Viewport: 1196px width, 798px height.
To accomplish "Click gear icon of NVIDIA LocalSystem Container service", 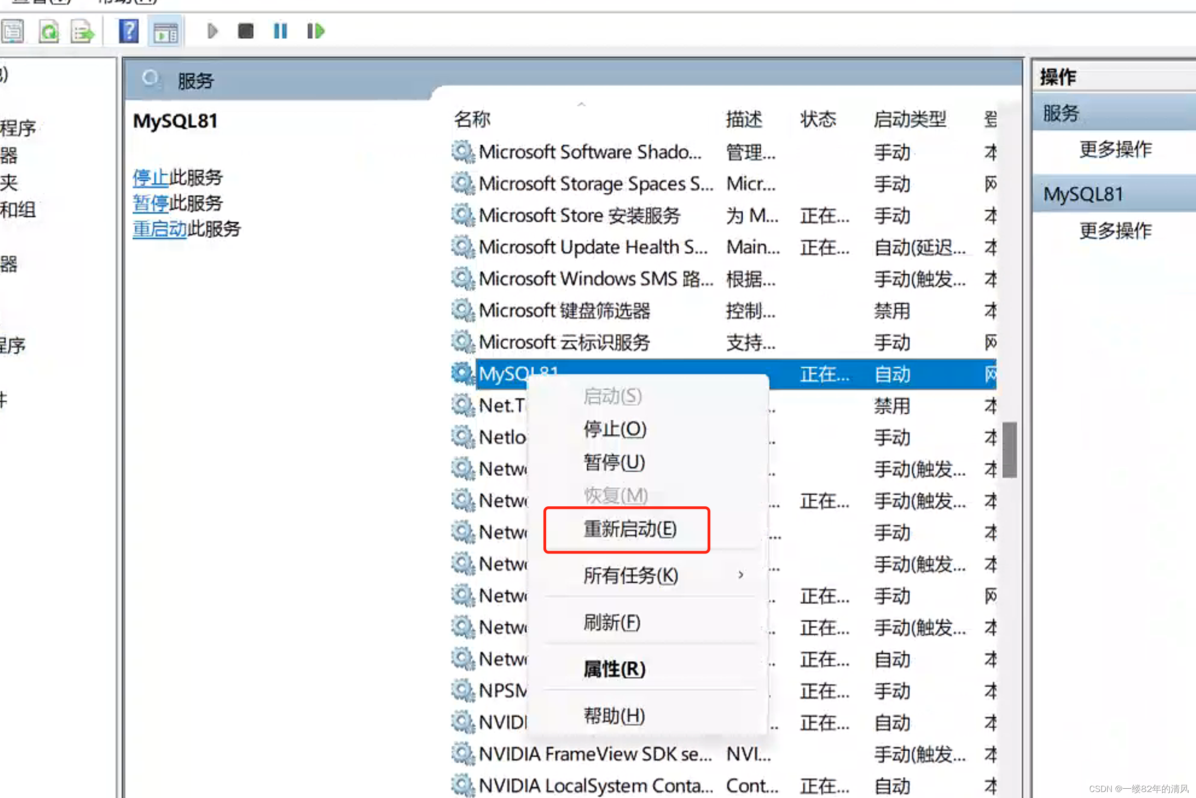I will (x=462, y=785).
